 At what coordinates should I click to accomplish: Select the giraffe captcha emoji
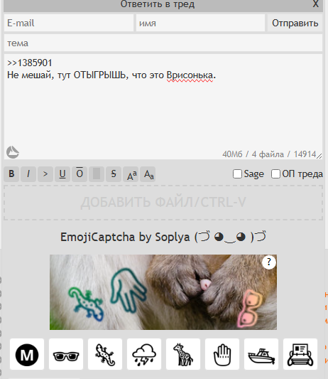(183, 354)
